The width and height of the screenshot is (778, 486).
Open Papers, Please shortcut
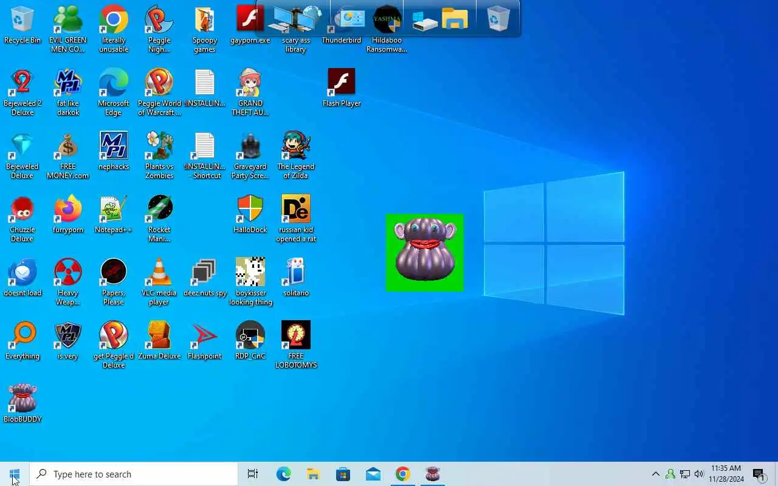click(114, 282)
